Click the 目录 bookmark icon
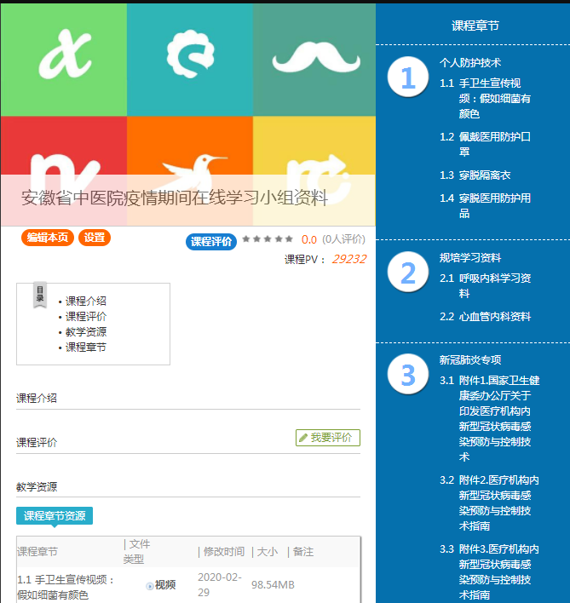Image resolution: width=570 pixels, height=603 pixels. (40, 294)
